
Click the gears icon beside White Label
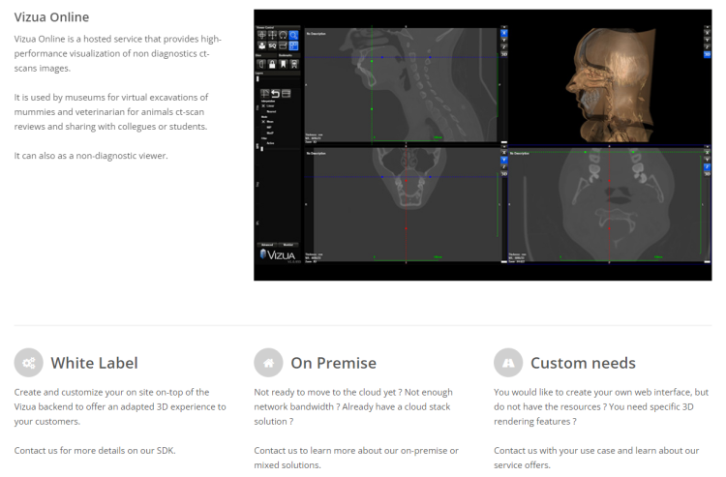29,363
